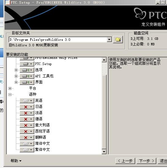Image resolution: width=167 pixels, height=168 pixels.
Task: Click feature tree scrollbar up arrow
Action: click(x=104, y=60)
